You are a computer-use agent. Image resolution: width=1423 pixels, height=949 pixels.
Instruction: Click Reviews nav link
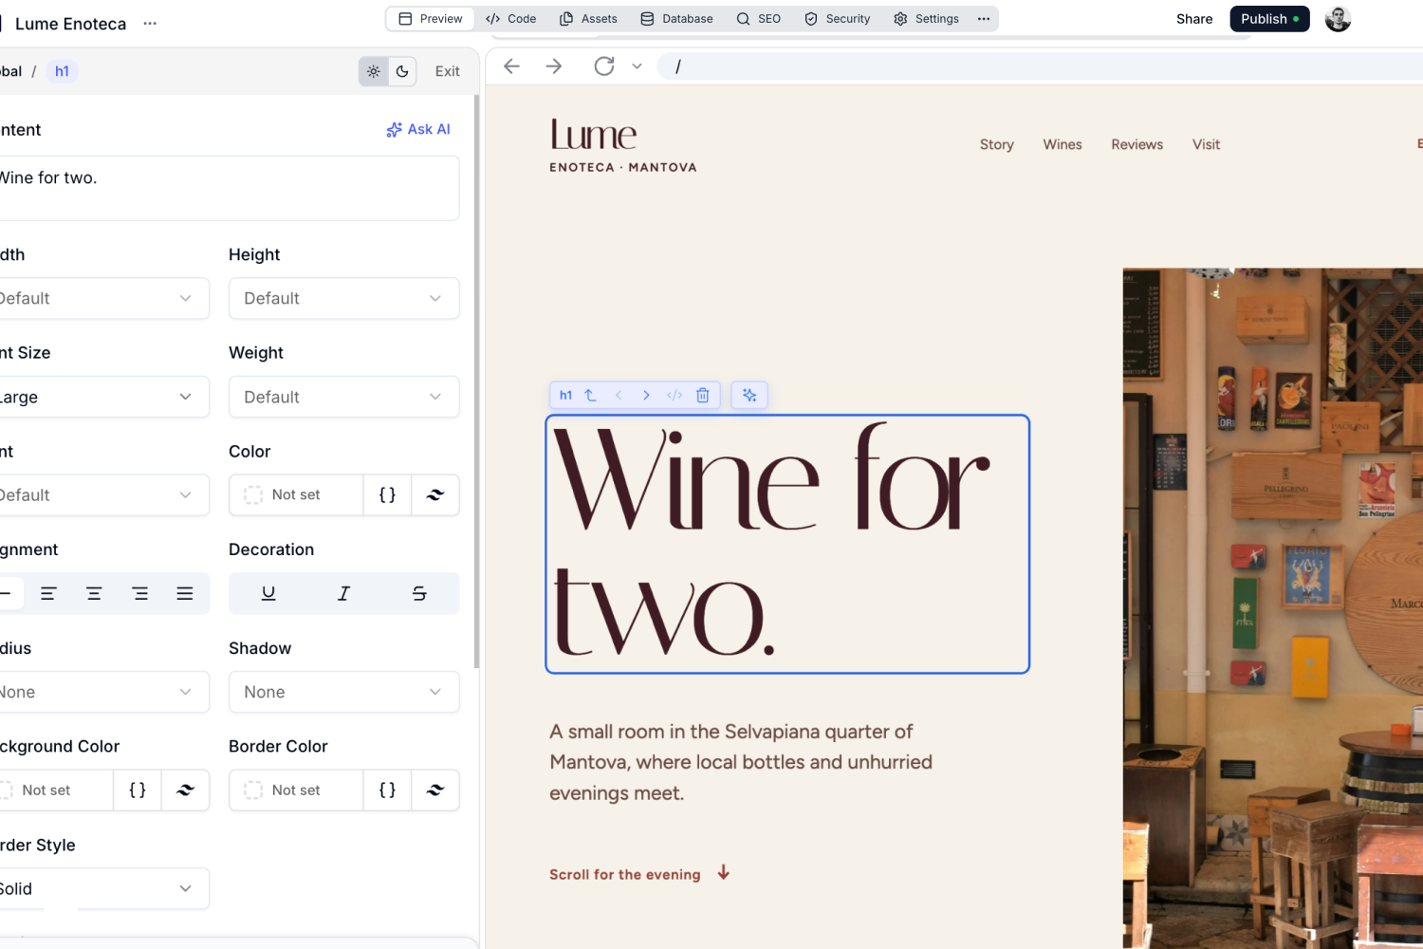tap(1137, 144)
